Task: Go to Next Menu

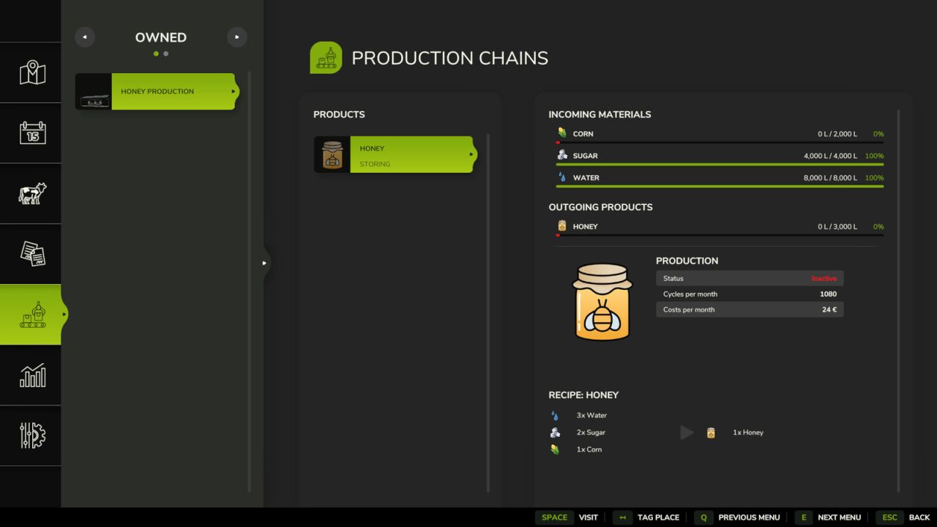Action: coord(829,517)
